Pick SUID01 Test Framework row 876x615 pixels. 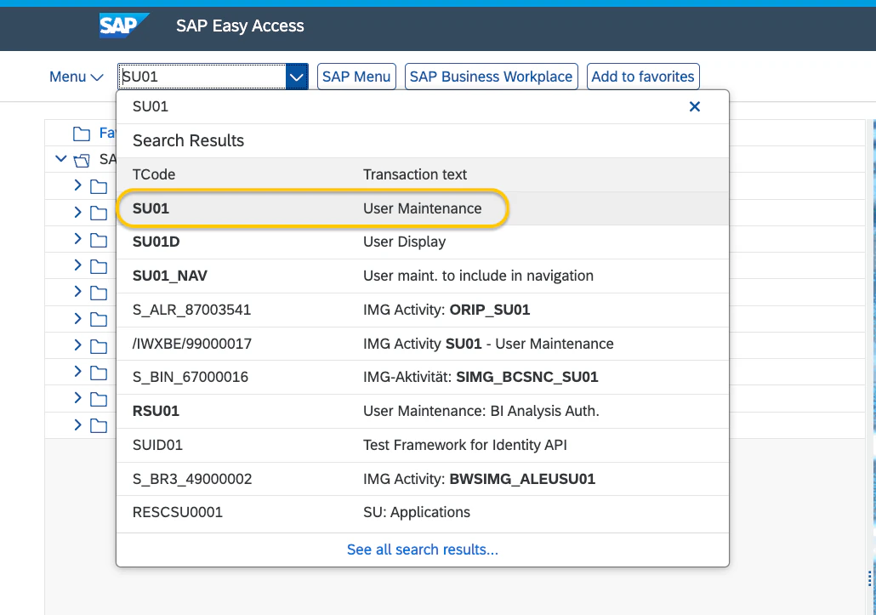coord(423,445)
